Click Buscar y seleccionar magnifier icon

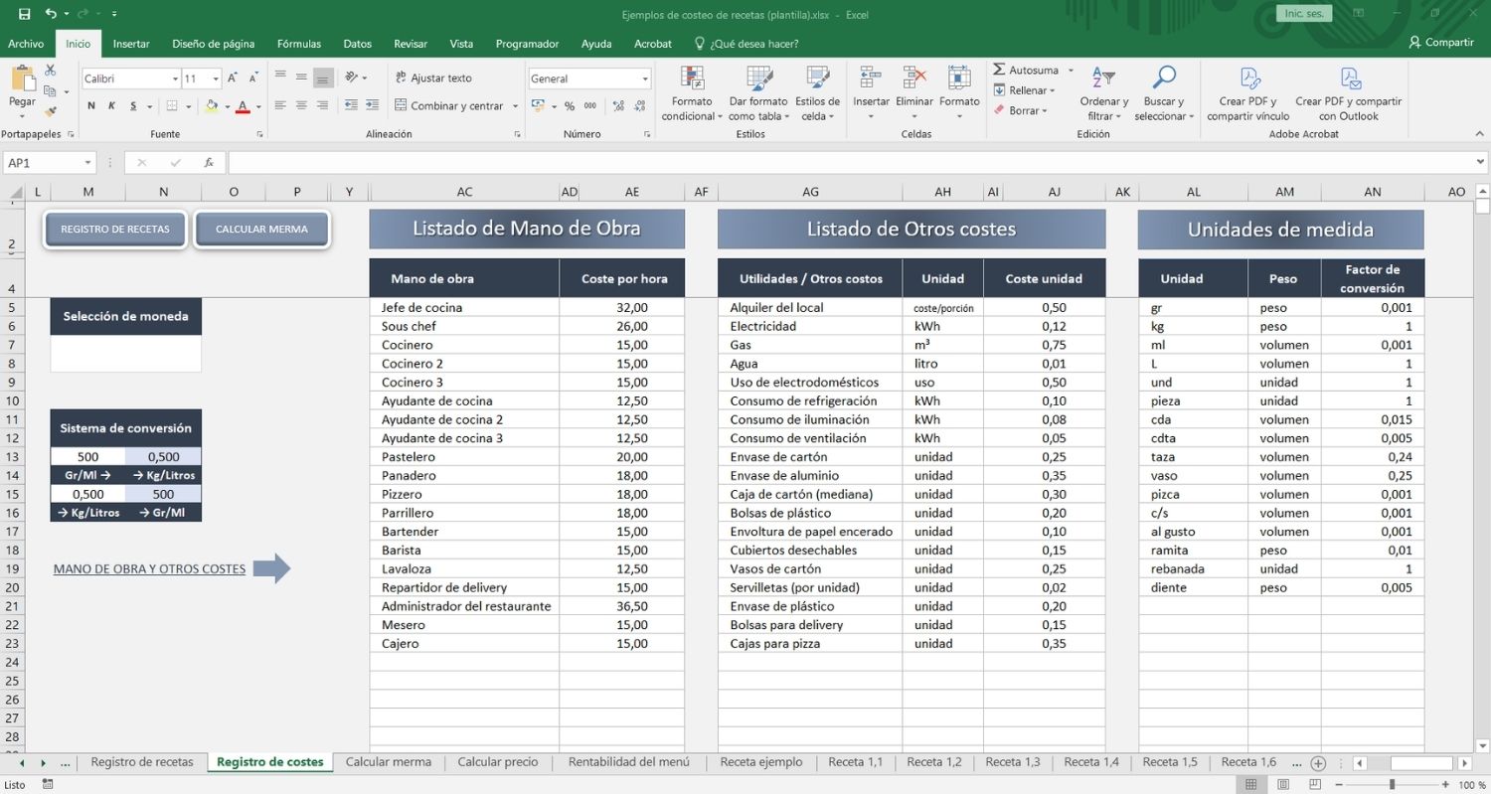point(1163,79)
